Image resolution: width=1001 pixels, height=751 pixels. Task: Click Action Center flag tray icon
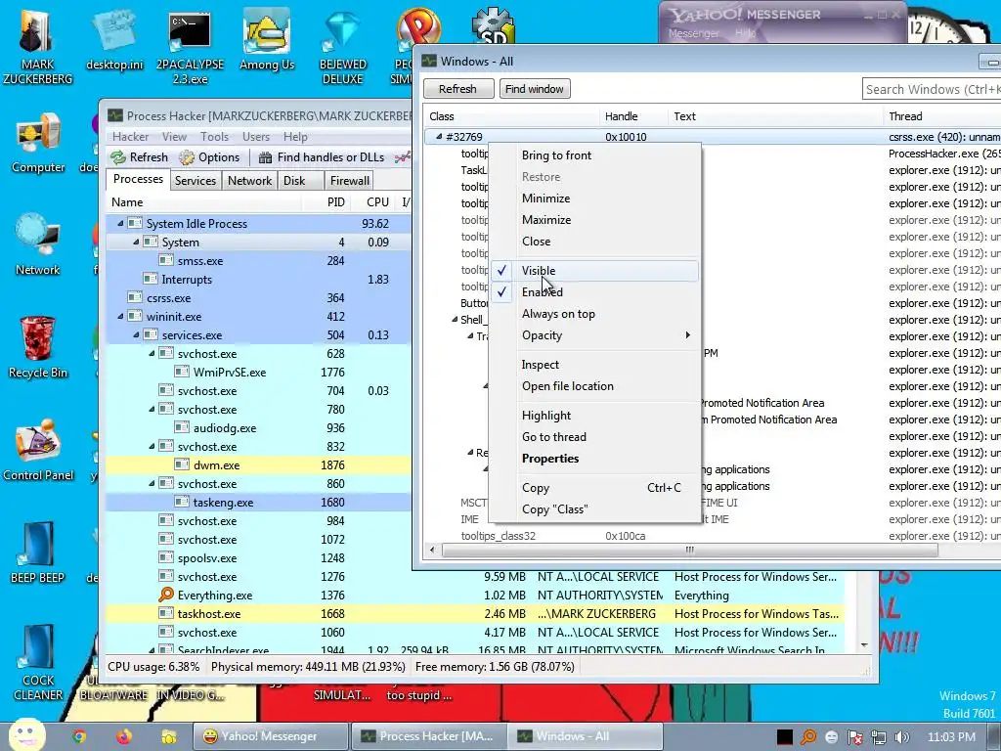point(854,737)
